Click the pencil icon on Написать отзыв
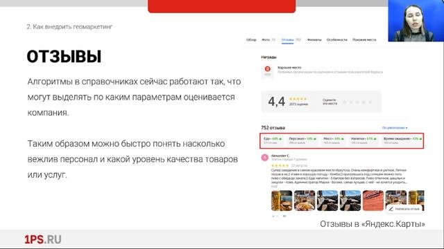Viewport: 444px width, 249px height. [x=391, y=209]
